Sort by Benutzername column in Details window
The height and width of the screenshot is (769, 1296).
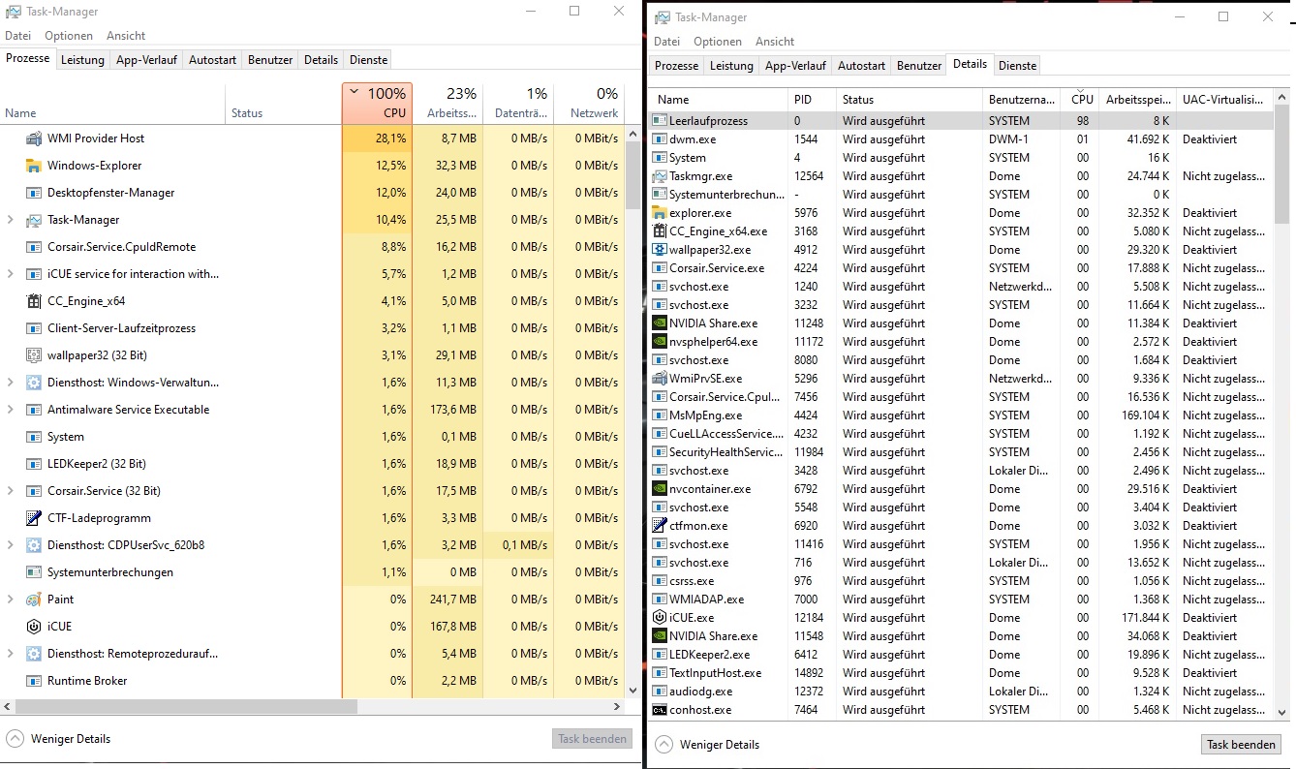coord(1023,100)
